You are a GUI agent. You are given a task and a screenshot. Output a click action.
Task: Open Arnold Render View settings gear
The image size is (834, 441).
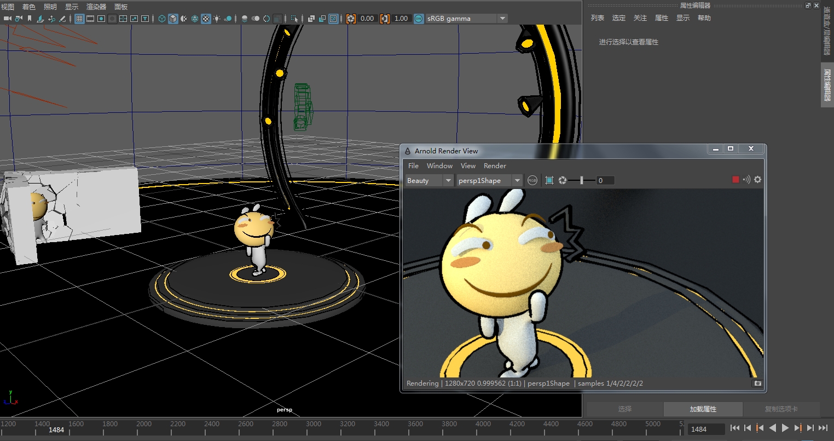click(x=758, y=180)
